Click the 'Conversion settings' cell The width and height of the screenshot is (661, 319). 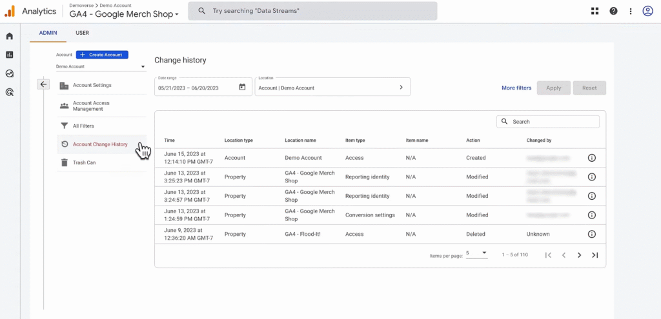coord(370,215)
